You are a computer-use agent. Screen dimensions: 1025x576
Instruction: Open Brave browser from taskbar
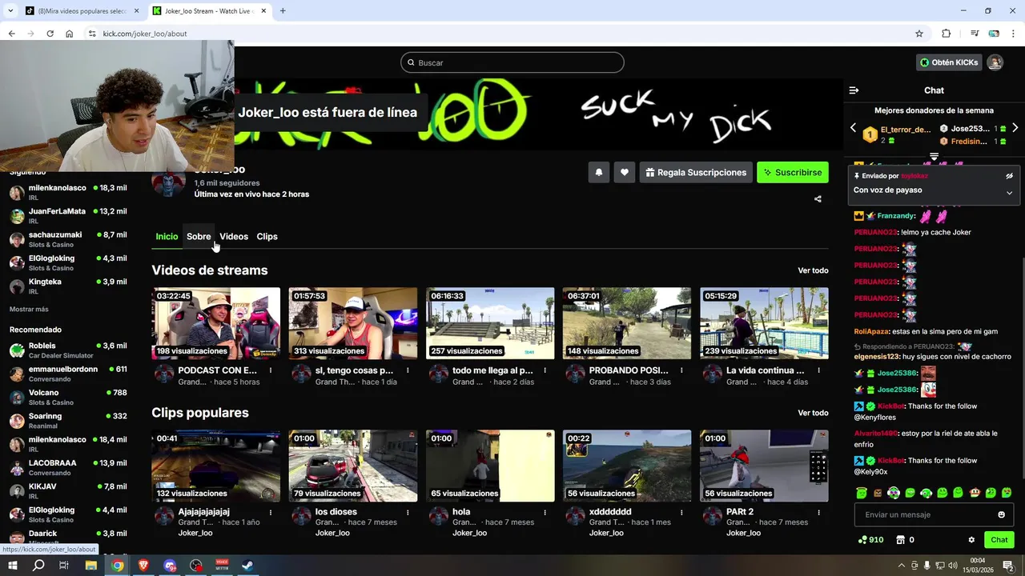[144, 566]
